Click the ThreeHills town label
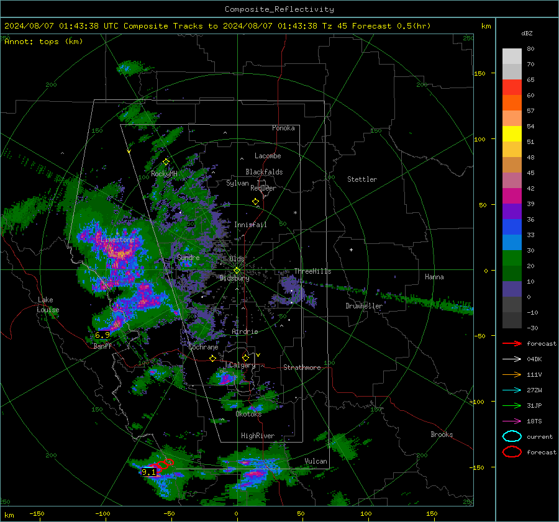This screenshot has height=522, width=559. click(x=312, y=271)
